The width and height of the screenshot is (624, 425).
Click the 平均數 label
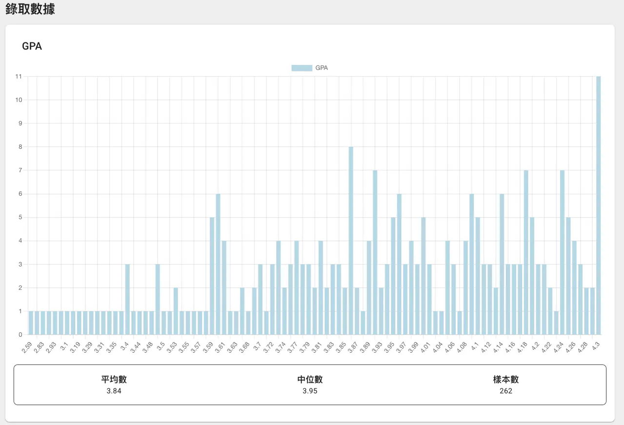point(114,380)
